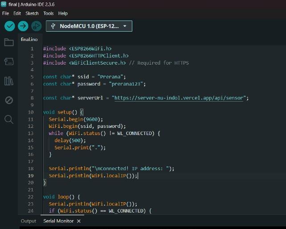The height and width of the screenshot is (229, 286).
Task: Click the delay(500) call
Action: pos(70,140)
